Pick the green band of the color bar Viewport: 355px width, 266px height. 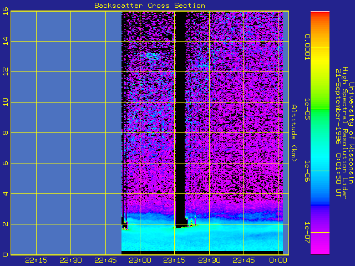(x=320, y=109)
